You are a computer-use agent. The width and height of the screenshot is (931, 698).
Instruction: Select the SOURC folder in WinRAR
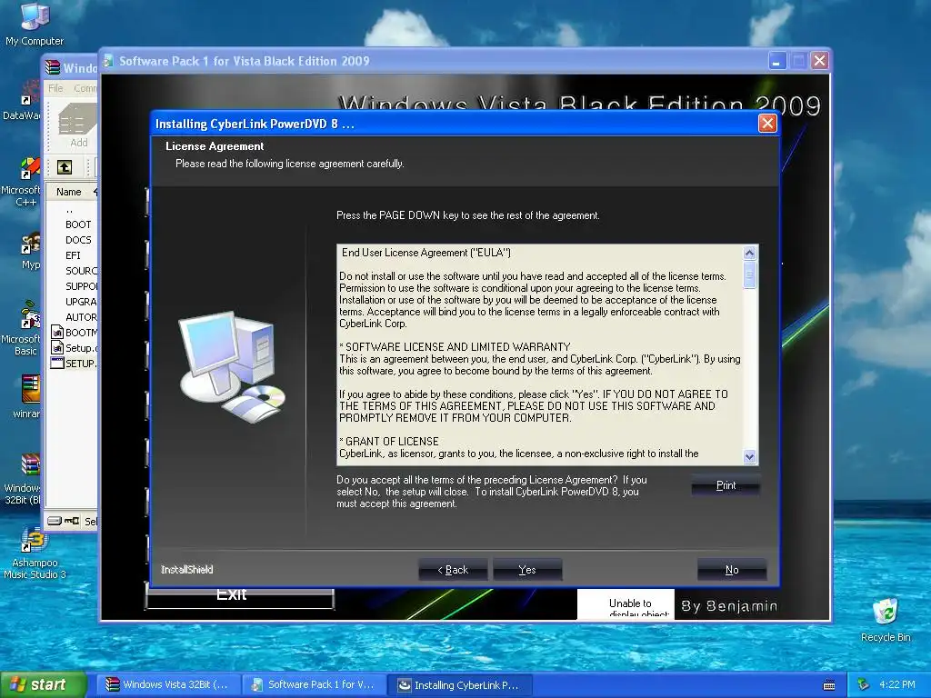click(x=81, y=271)
